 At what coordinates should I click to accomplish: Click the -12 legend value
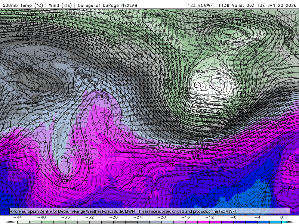pos(210,217)
